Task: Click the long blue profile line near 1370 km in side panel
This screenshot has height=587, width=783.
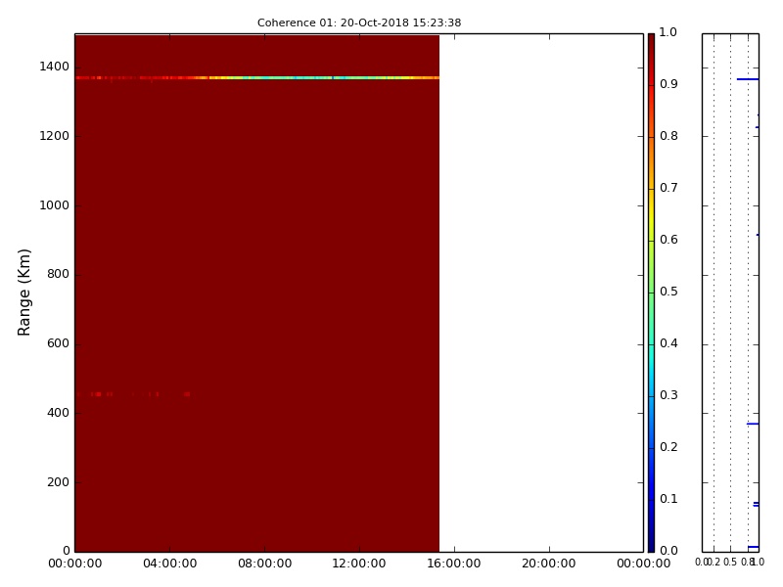Action: (748, 79)
